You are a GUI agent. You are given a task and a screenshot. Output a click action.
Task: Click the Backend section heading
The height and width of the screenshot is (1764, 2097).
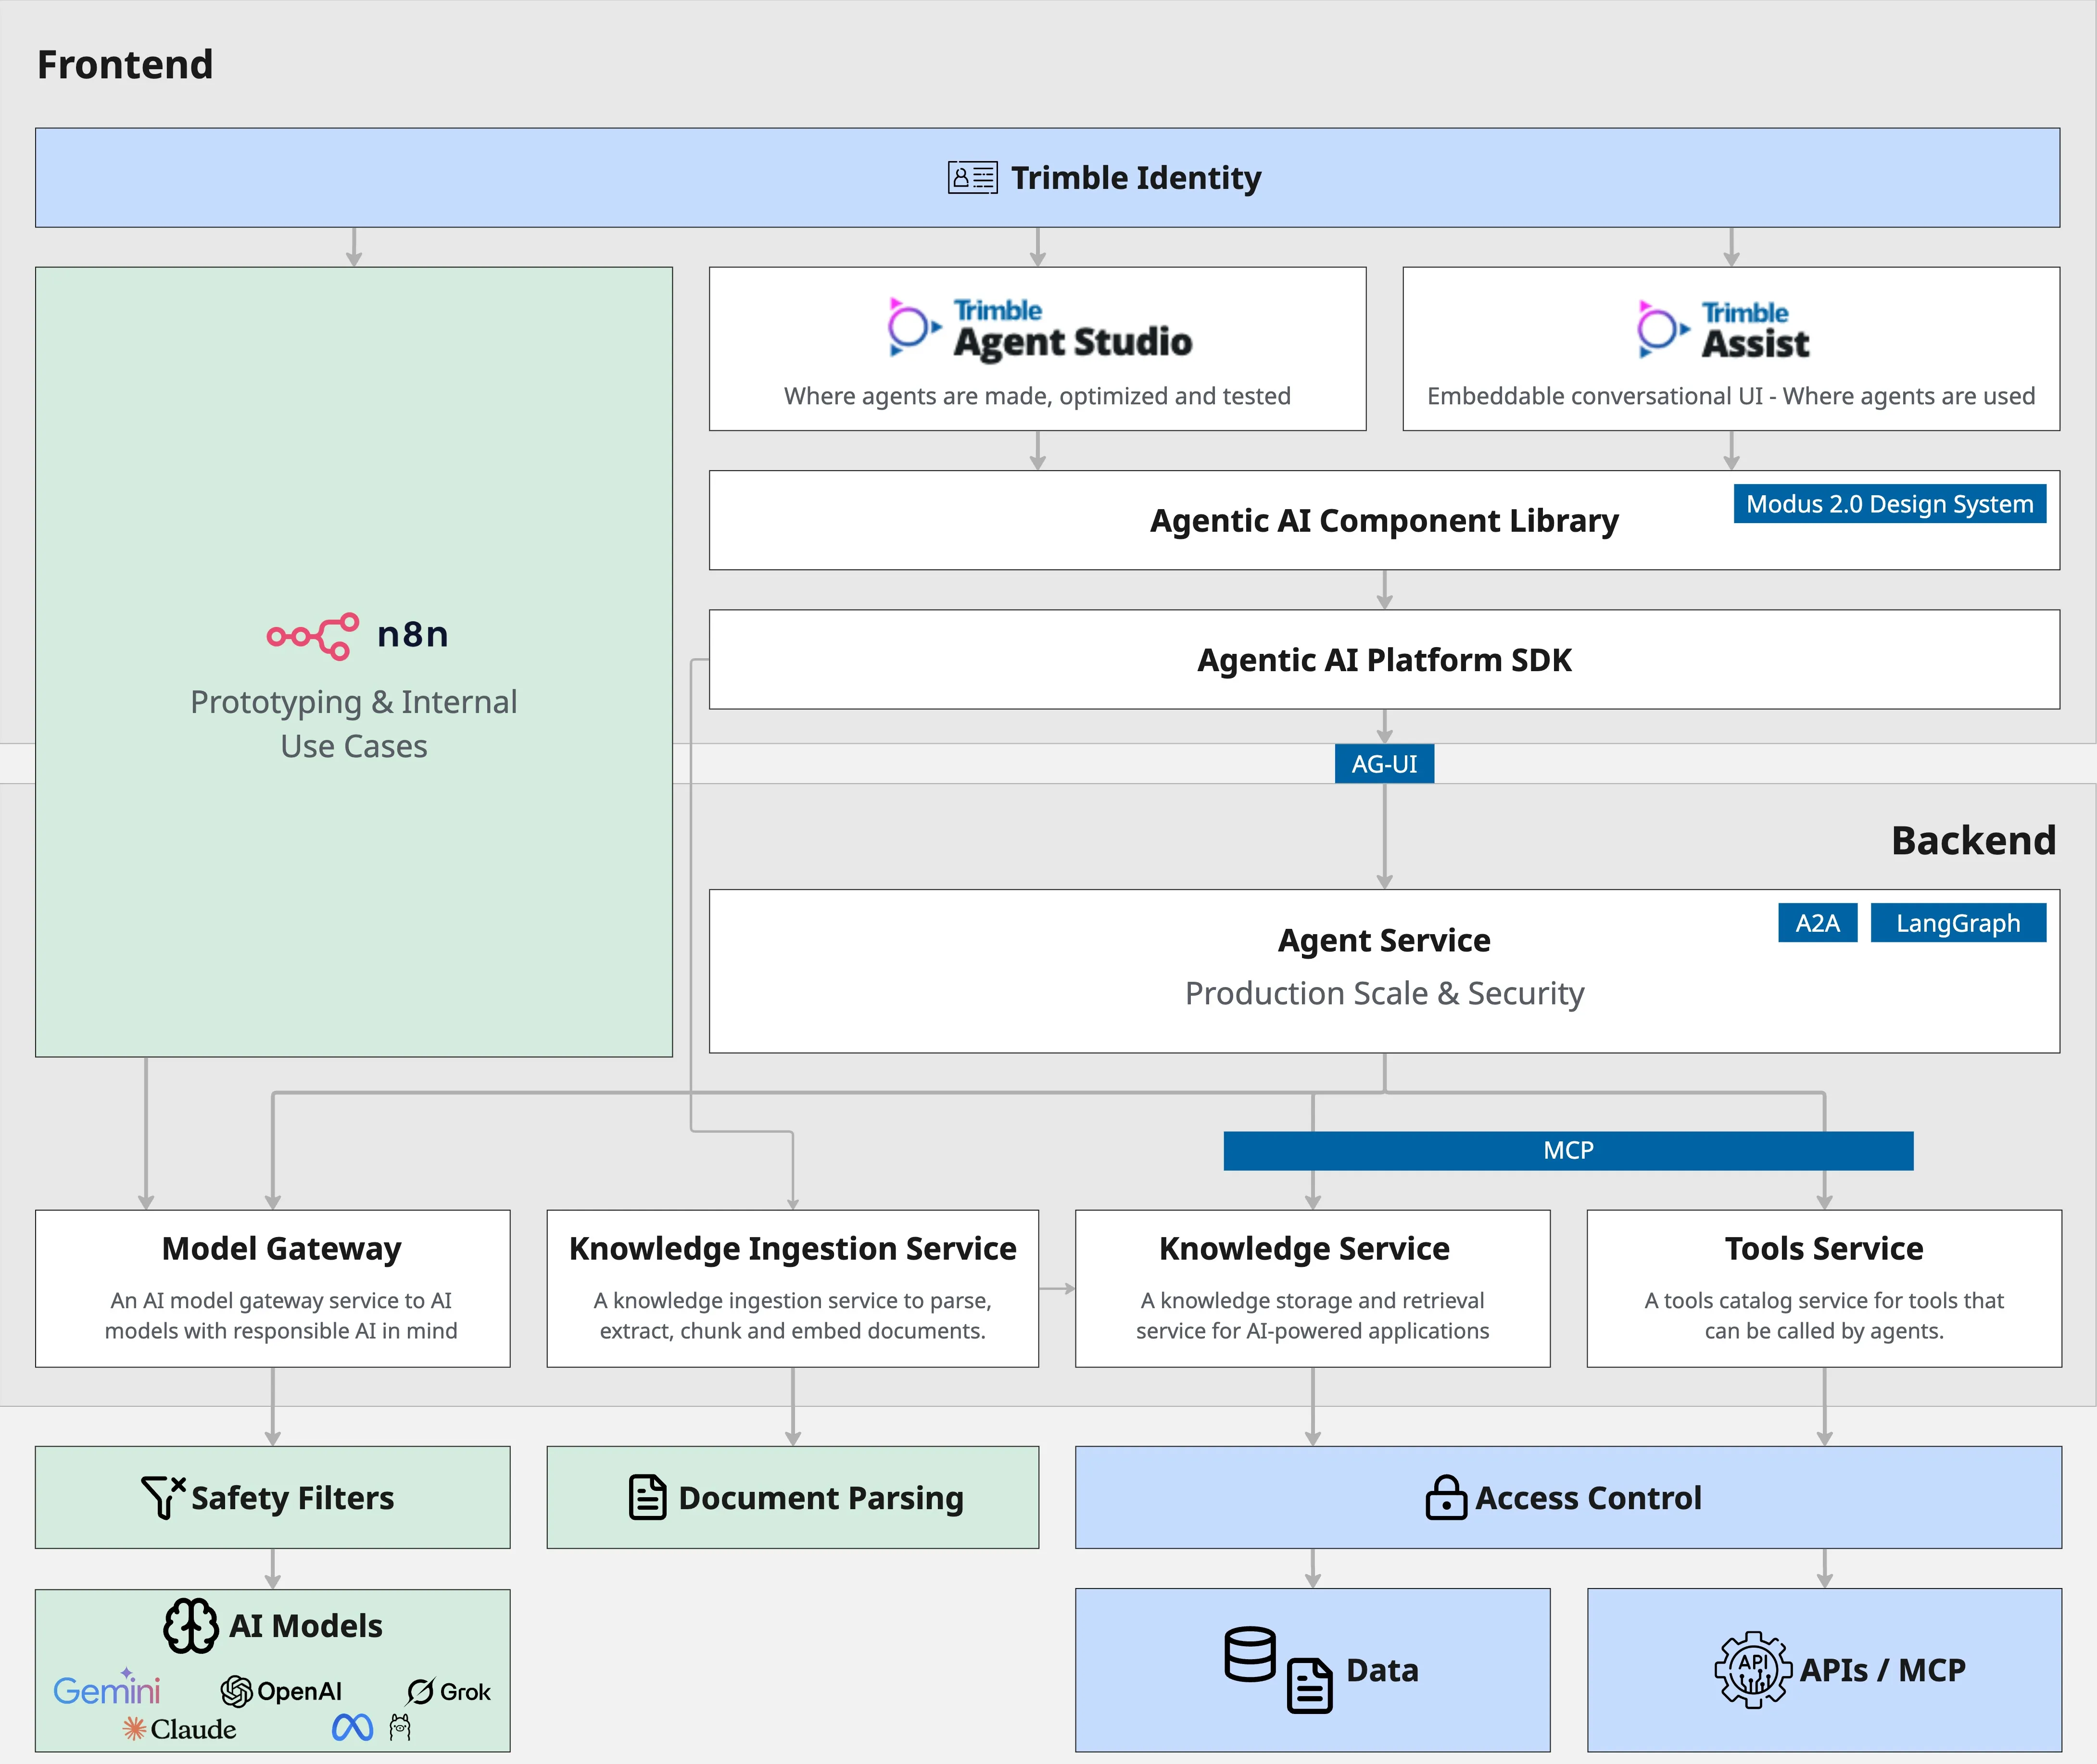pos(1973,840)
